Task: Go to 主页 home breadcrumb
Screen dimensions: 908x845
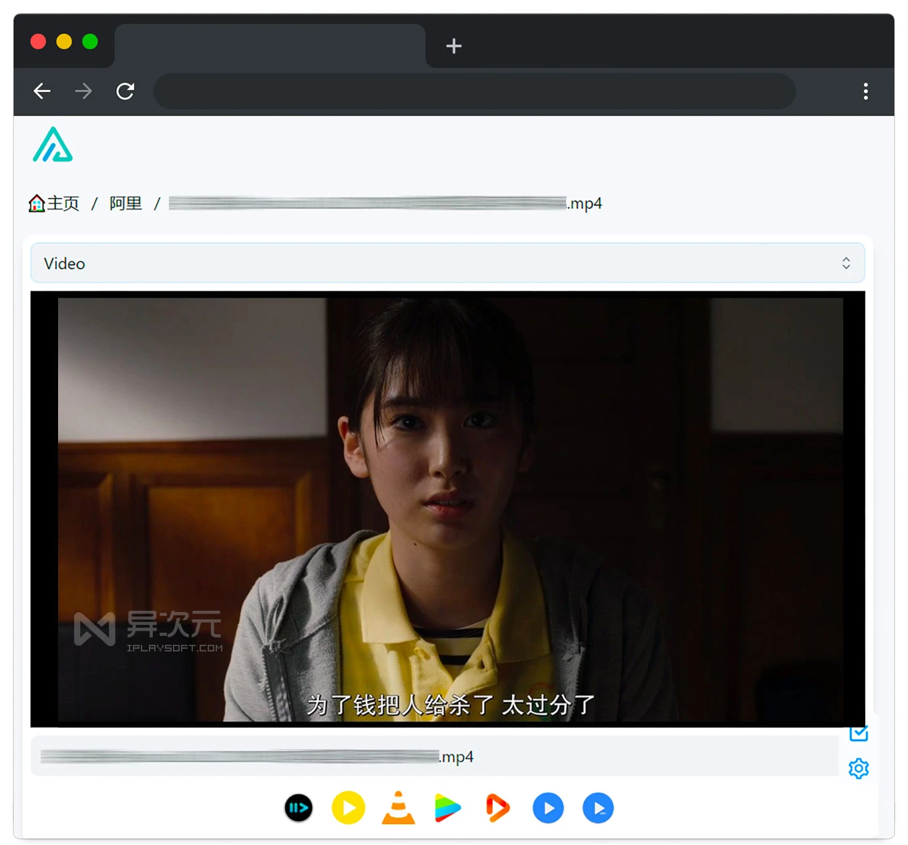Action: [54, 203]
